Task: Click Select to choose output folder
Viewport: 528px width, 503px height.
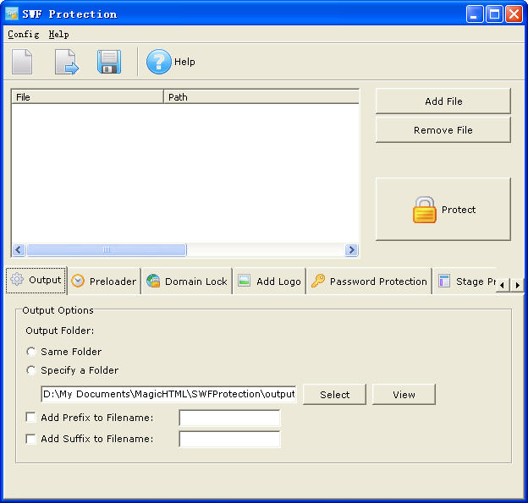Action: tap(335, 394)
